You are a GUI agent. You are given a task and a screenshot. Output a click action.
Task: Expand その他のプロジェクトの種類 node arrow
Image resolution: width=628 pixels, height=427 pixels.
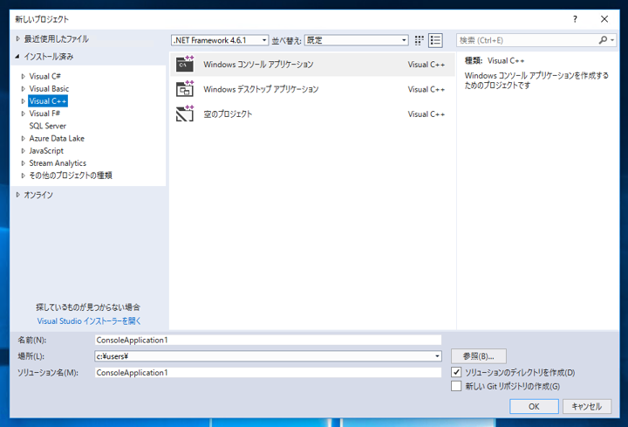[24, 176]
